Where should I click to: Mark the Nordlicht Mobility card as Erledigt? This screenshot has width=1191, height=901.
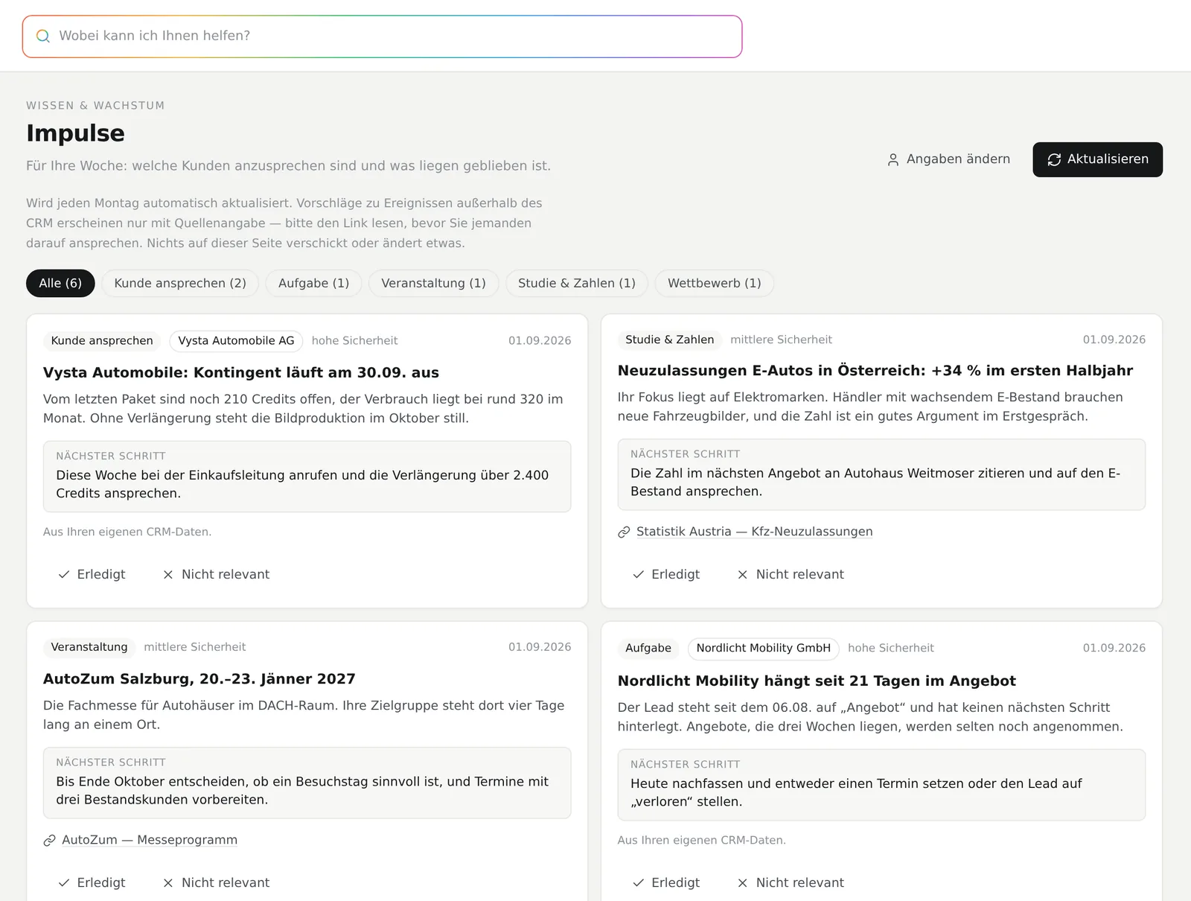tap(666, 882)
